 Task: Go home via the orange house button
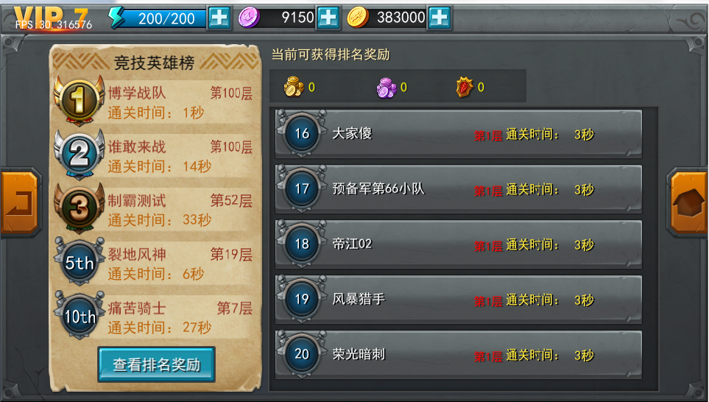click(x=688, y=202)
